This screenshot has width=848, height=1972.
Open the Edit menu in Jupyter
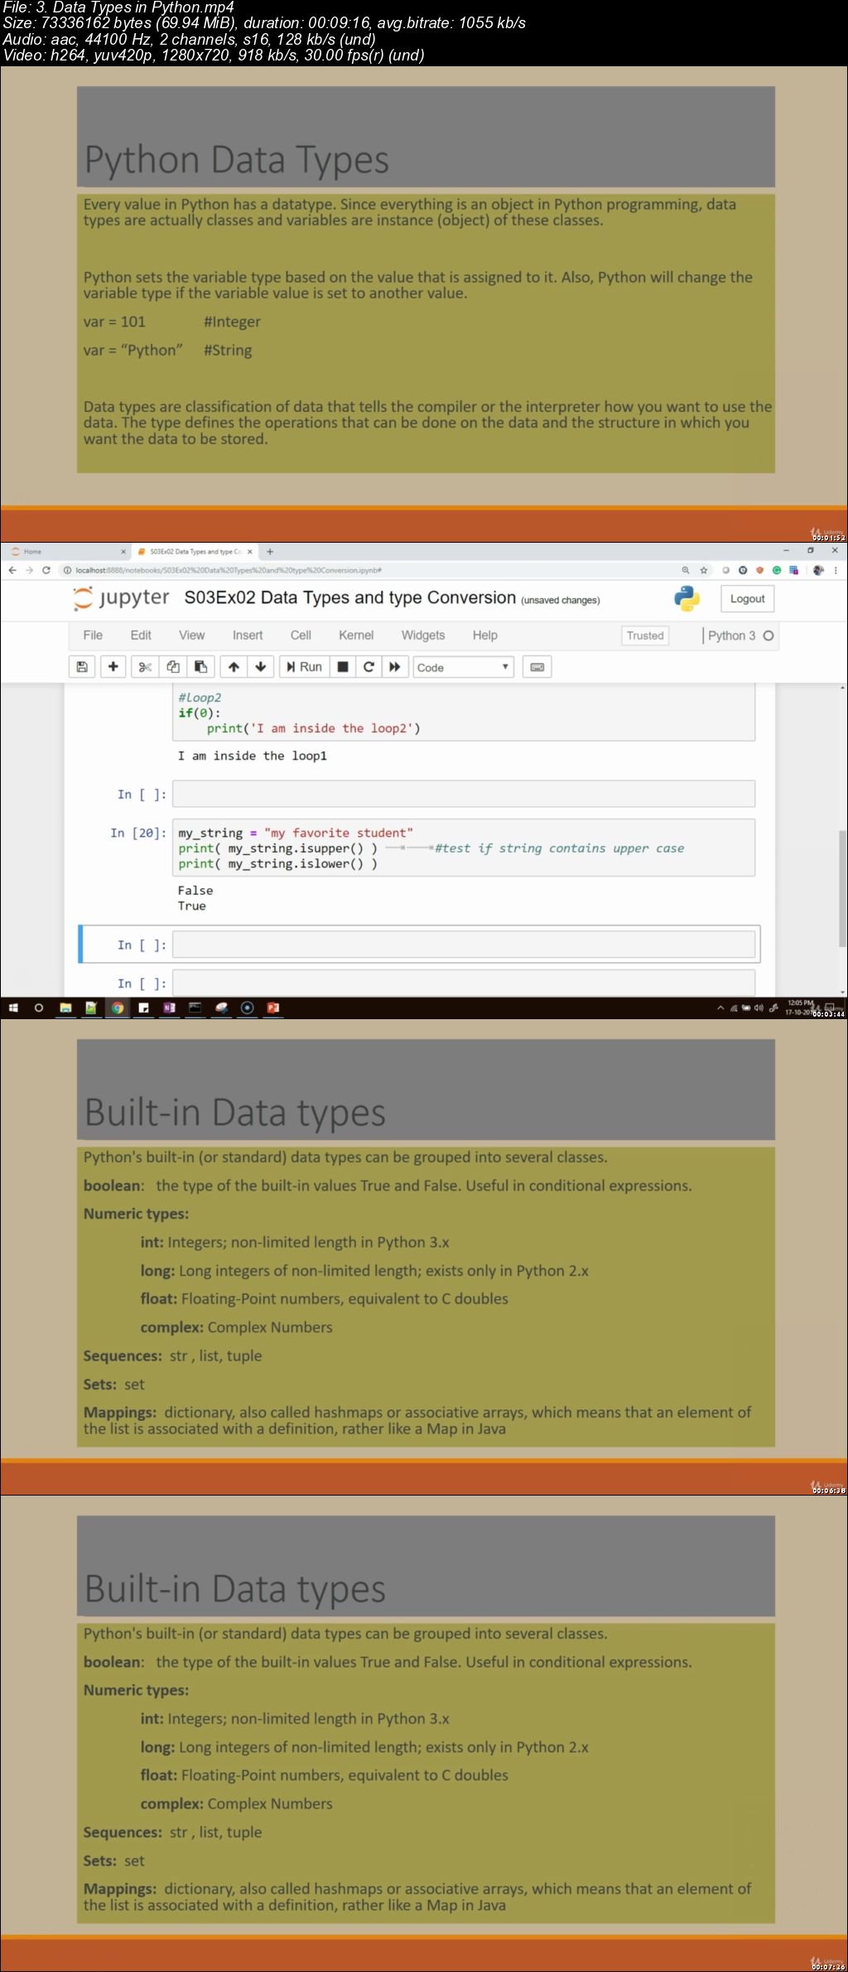pos(141,636)
